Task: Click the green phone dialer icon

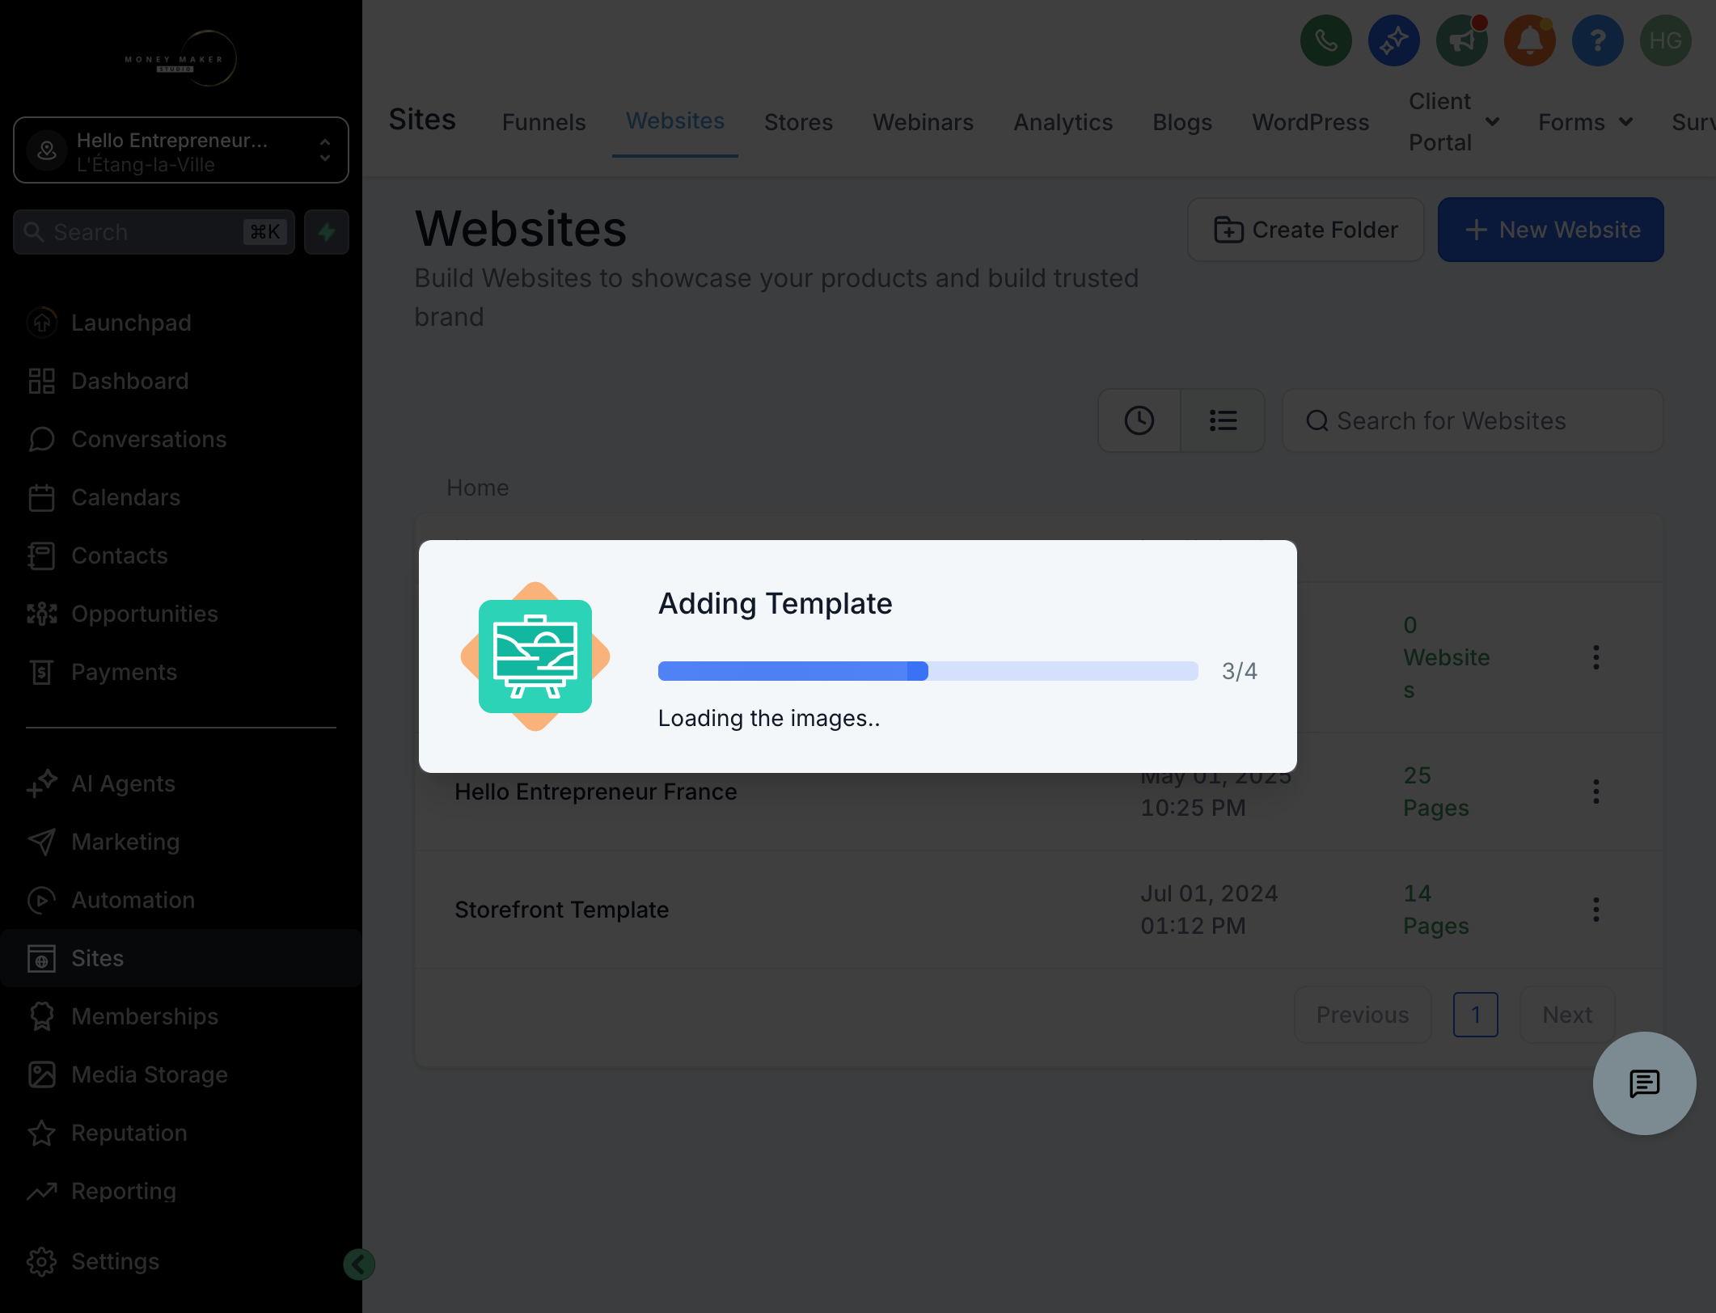Action: [x=1325, y=40]
